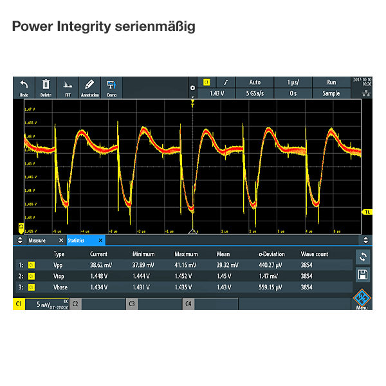Enable channel C2
The height and width of the screenshot is (386, 386).
(75, 304)
